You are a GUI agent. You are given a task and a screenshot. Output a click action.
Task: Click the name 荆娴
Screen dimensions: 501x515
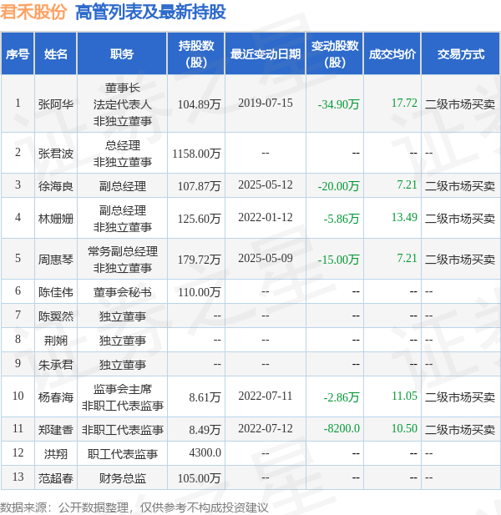56,341
